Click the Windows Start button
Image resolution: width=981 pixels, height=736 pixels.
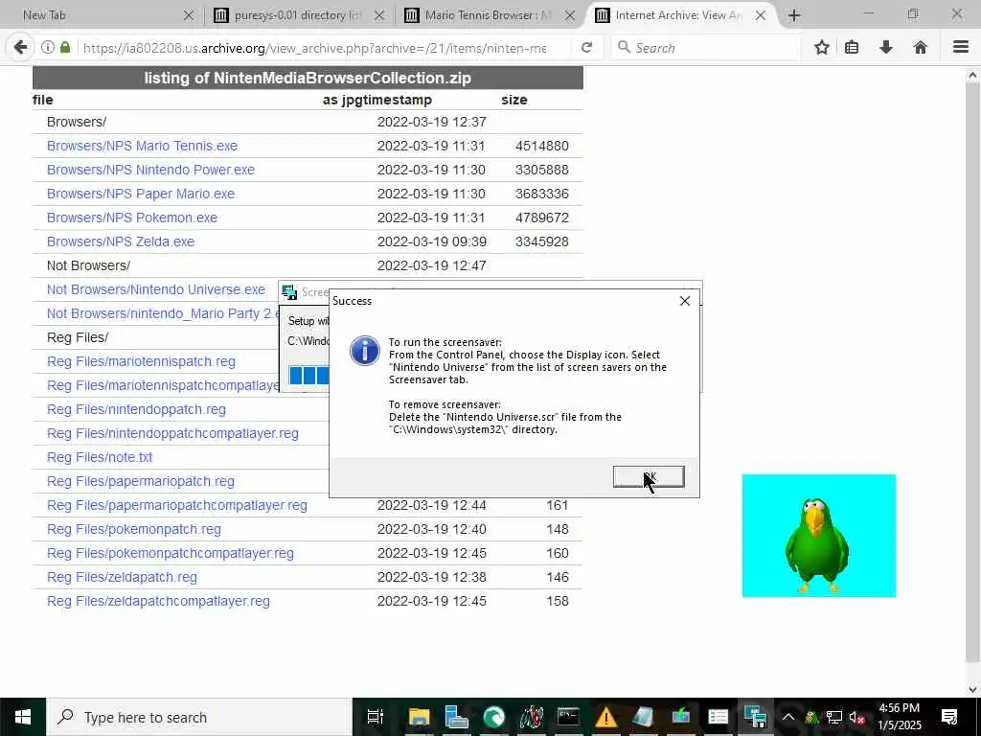(x=23, y=717)
